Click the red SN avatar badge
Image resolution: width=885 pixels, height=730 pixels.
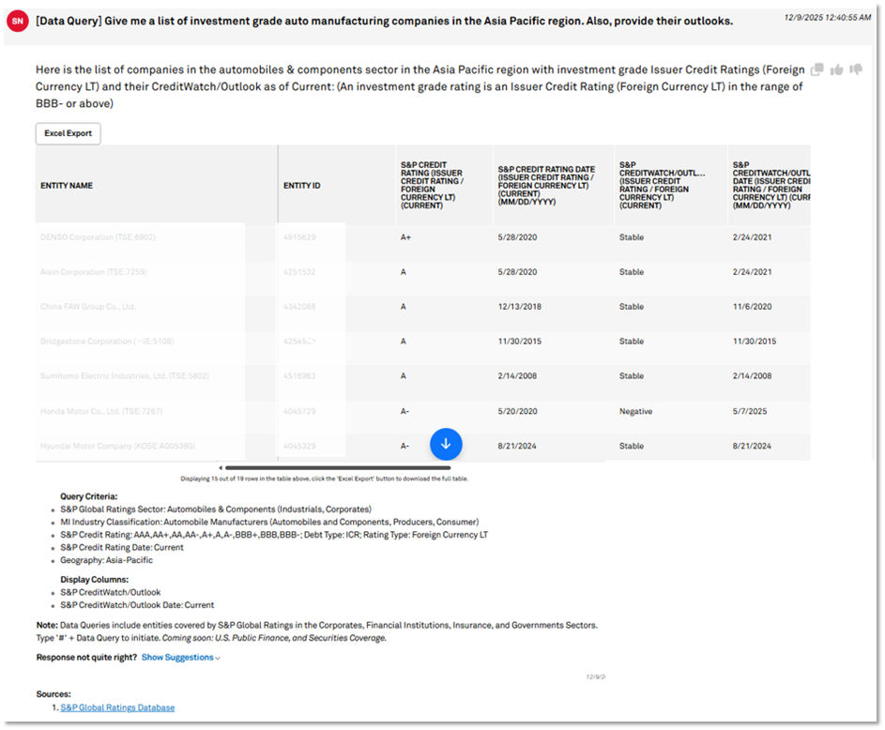click(x=17, y=20)
